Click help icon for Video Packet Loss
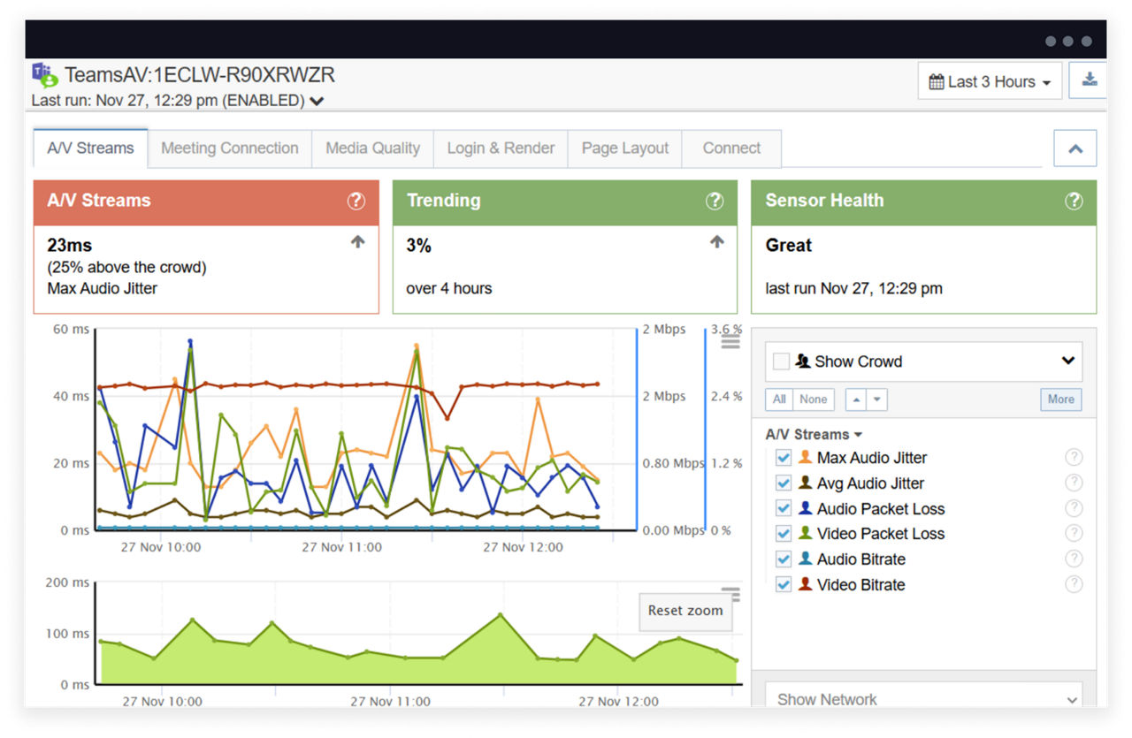The height and width of the screenshot is (738, 1132). coord(1074,533)
